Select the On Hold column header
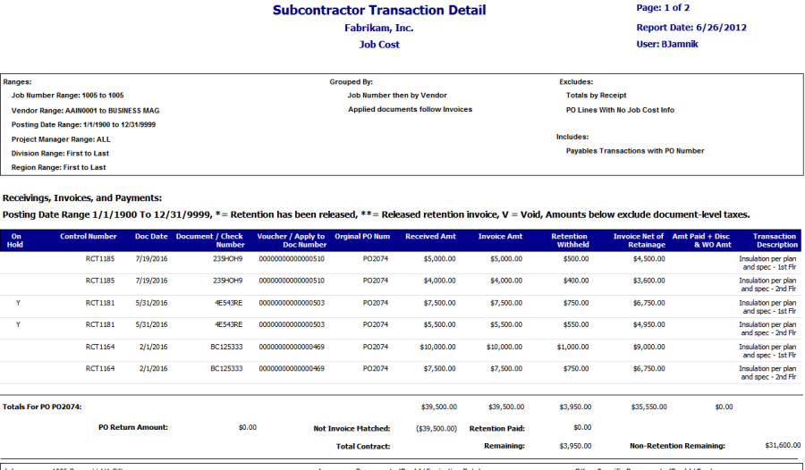 click(x=16, y=240)
